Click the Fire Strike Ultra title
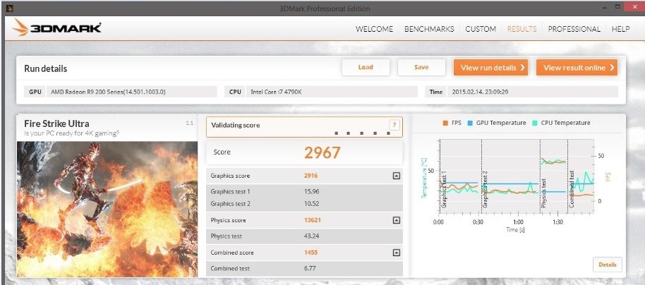This screenshot has height=285, width=645. (x=56, y=123)
